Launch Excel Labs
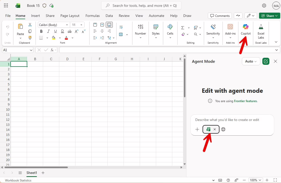Screen dimensions: 281x183 point(261,30)
